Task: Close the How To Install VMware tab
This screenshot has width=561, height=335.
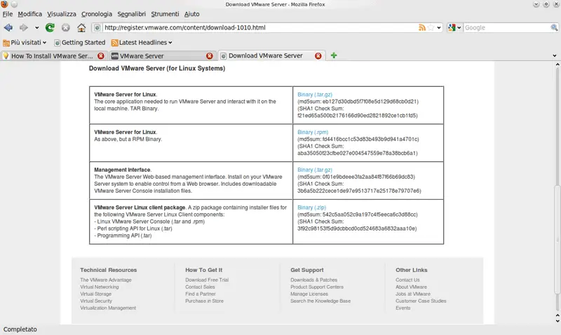Action: coord(101,56)
